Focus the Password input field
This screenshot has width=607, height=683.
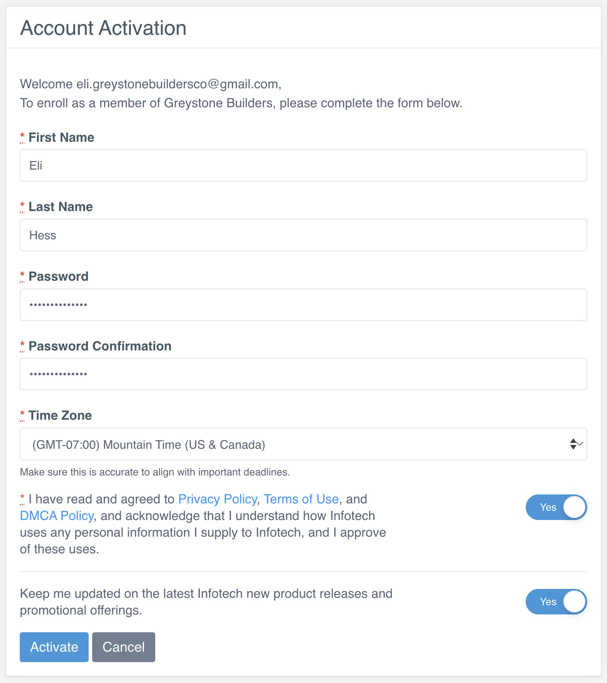303,305
